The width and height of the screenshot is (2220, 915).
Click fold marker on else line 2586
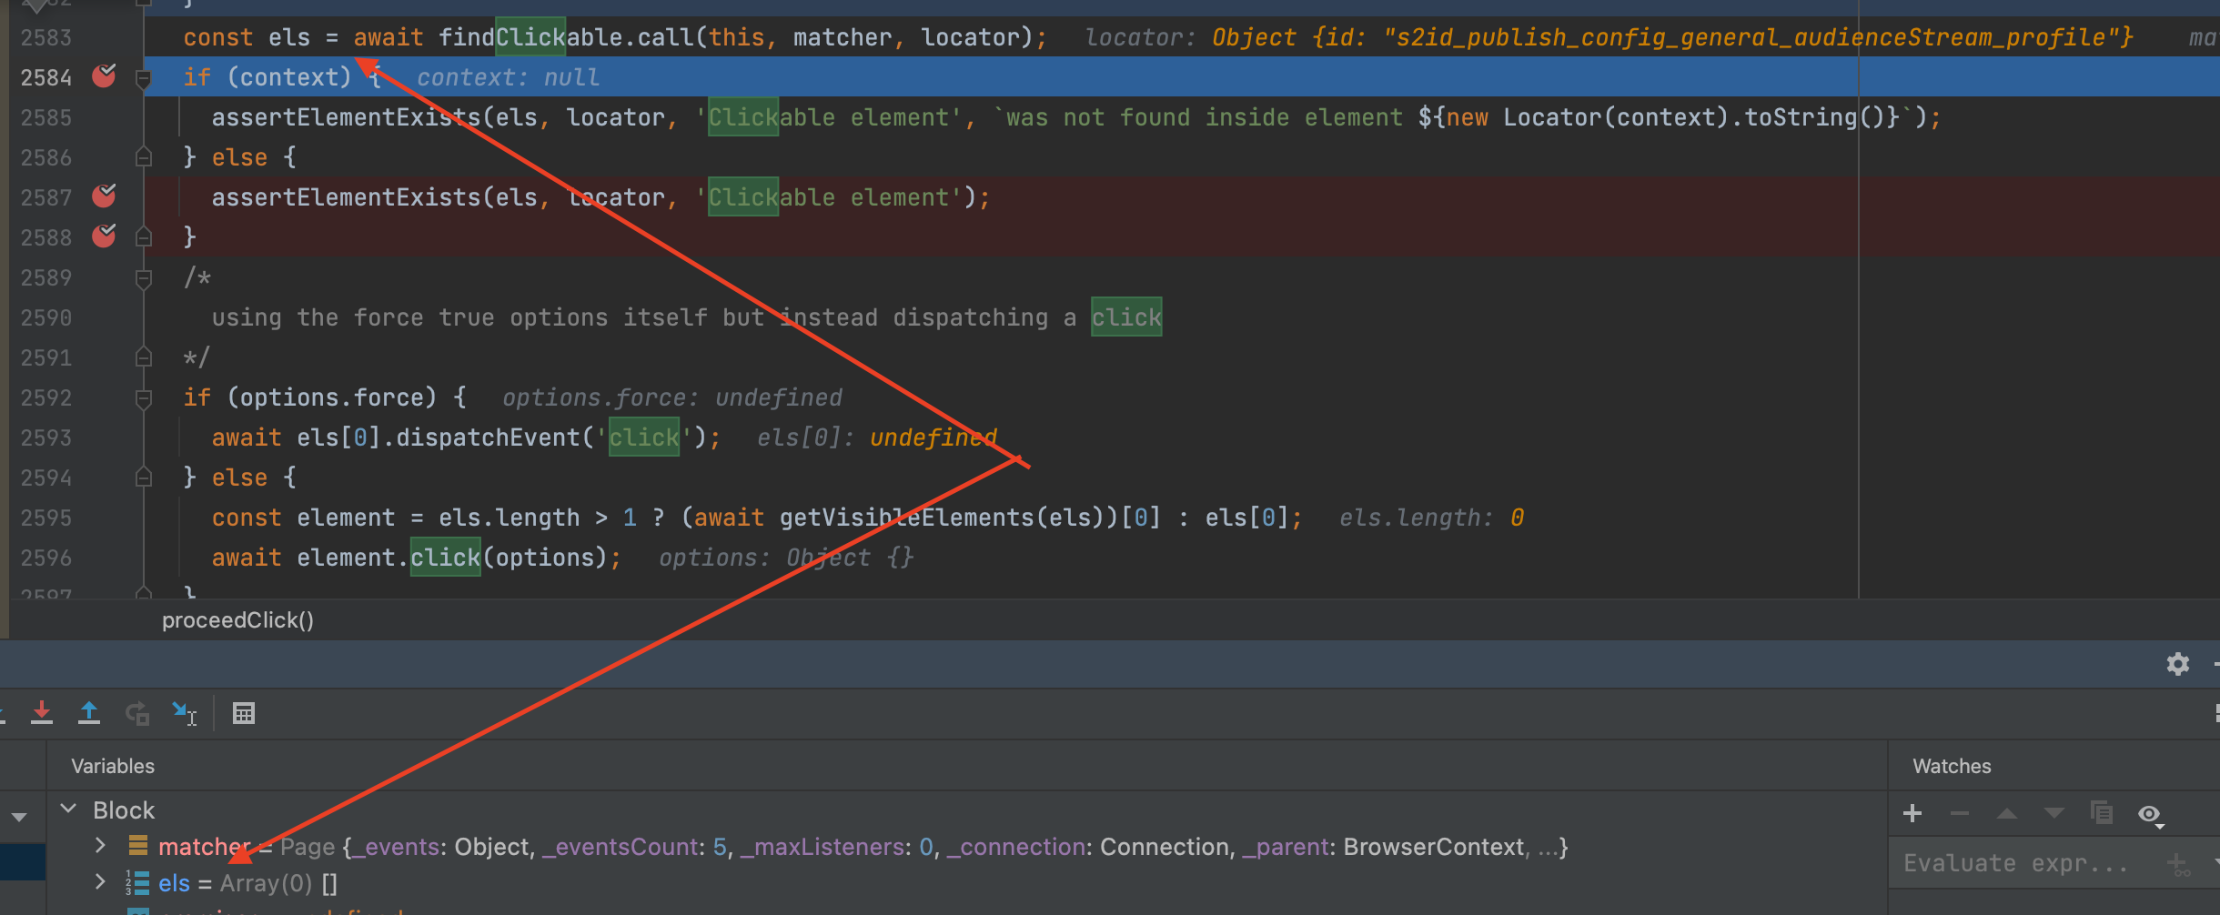[143, 156]
